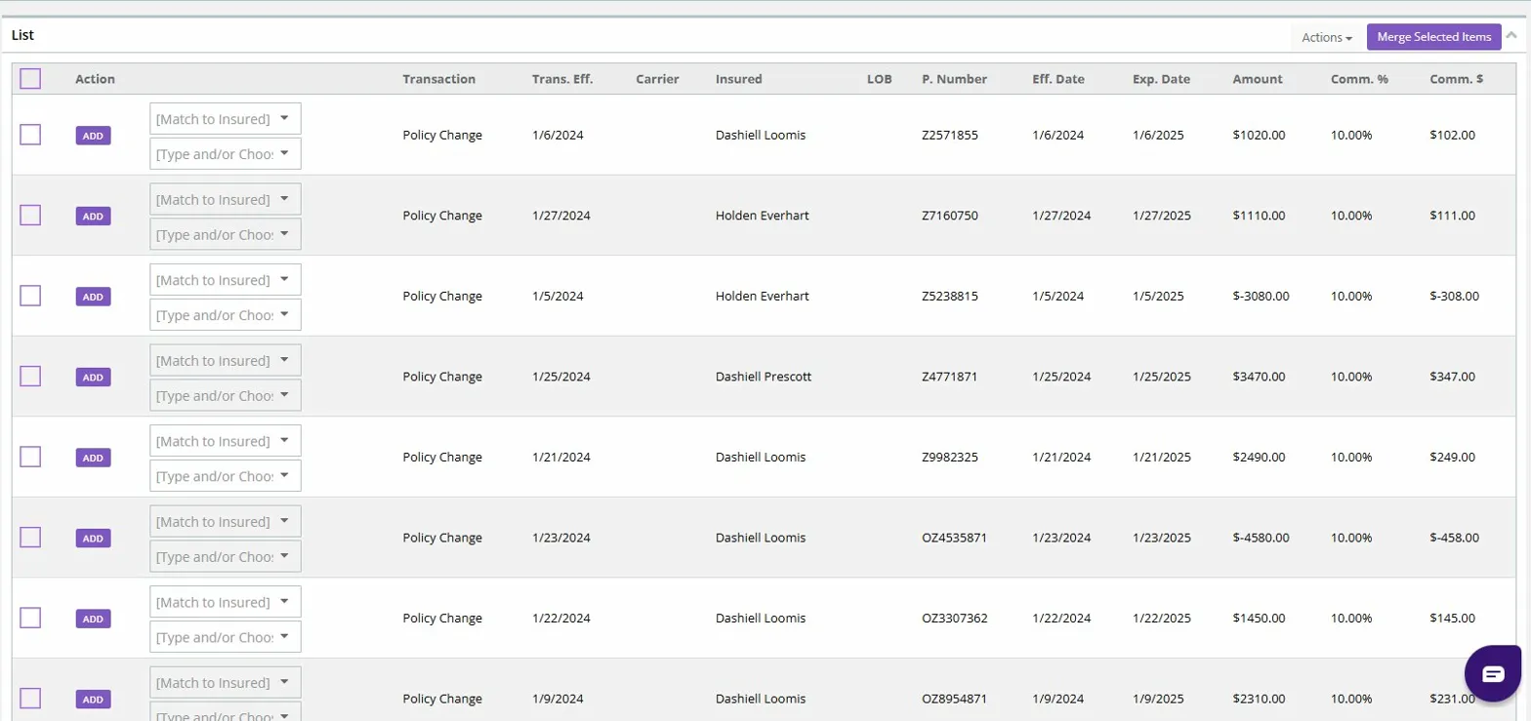Sort by the Comm. % column header

(1359, 79)
